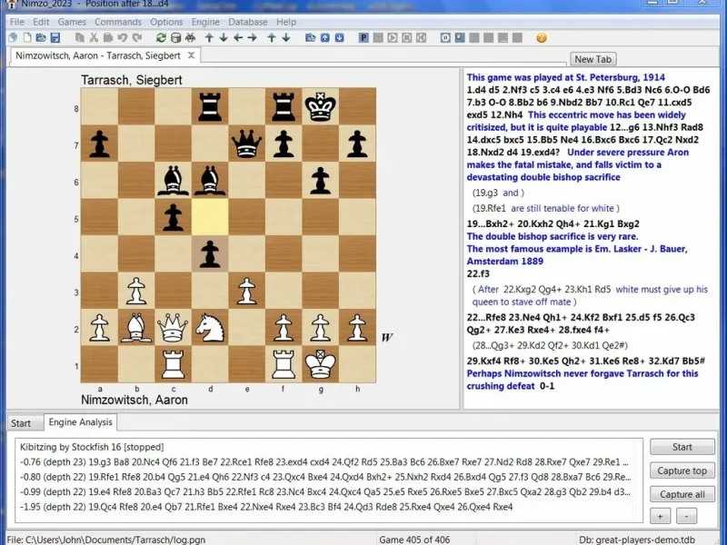The image size is (727, 545).
Task: Flip the board with the green arrows icon
Action: point(161,38)
